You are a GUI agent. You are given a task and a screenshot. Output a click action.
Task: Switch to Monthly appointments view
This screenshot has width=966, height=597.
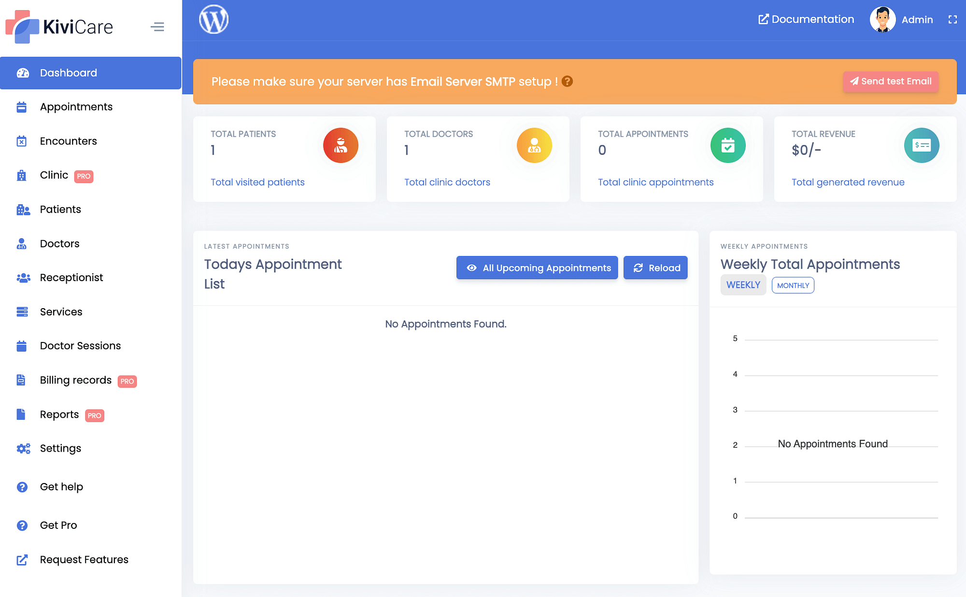click(x=793, y=285)
